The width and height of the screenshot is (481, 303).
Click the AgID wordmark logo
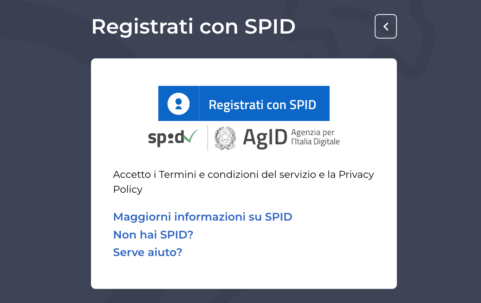[x=265, y=138]
